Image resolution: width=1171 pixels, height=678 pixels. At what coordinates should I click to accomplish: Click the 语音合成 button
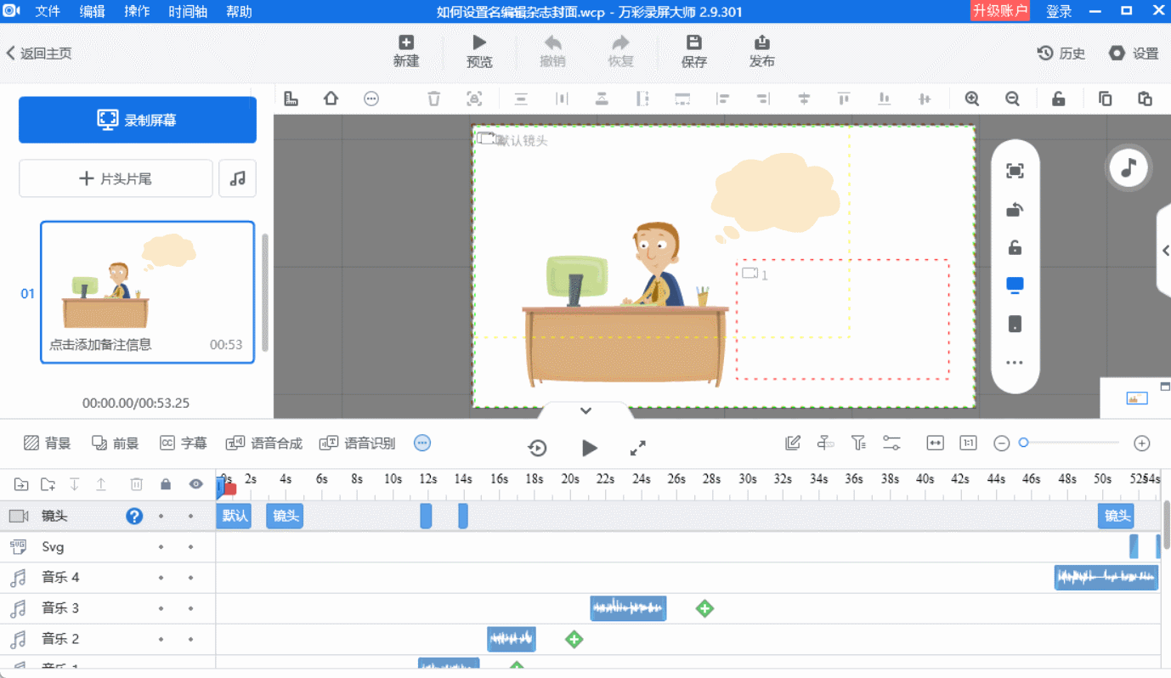(264, 444)
